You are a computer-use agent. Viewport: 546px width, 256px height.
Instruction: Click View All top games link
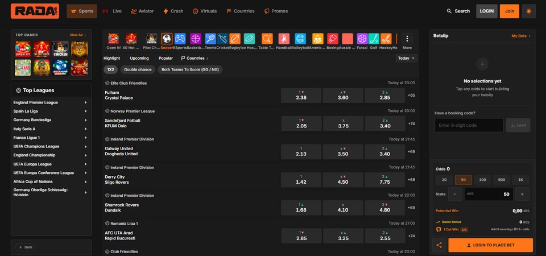pos(78,35)
